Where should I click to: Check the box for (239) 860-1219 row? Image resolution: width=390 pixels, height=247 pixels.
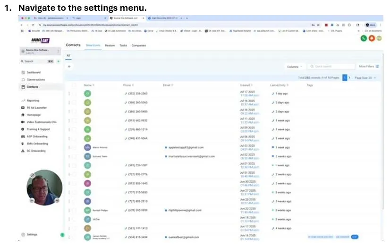click(74, 129)
